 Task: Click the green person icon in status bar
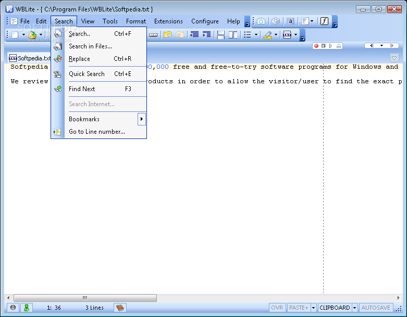27,308
